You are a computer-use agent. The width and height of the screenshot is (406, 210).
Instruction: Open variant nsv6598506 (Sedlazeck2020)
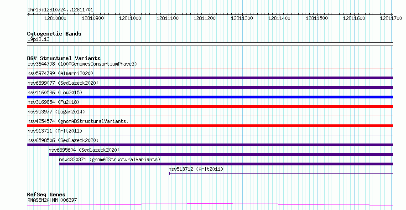pyautogui.click(x=63, y=140)
